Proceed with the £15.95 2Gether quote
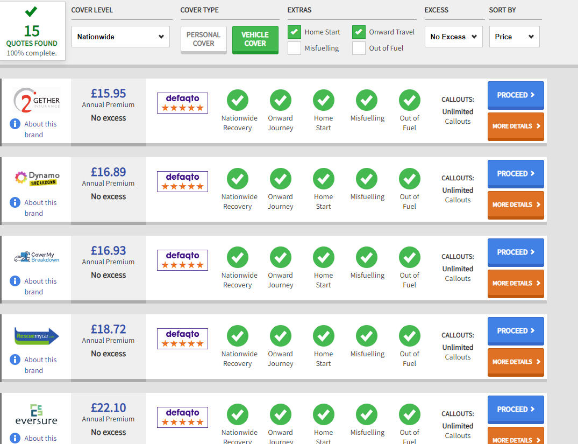 pyautogui.click(x=515, y=95)
